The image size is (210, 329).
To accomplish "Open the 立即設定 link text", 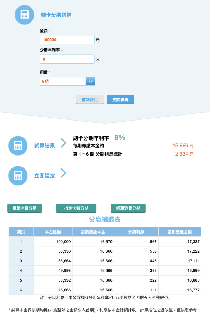I will pyautogui.click(x=45, y=176).
